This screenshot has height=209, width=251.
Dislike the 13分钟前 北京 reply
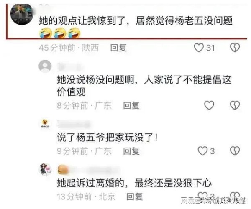[x=235, y=195]
